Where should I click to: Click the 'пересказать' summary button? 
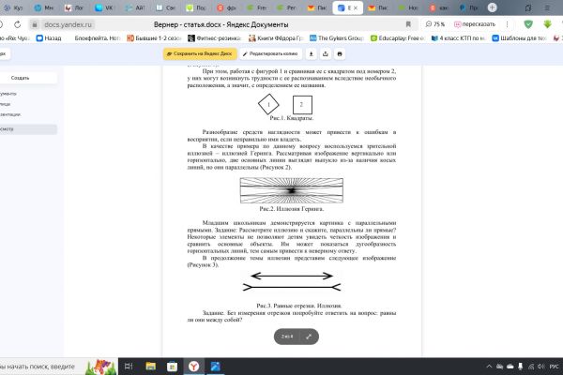click(475, 24)
